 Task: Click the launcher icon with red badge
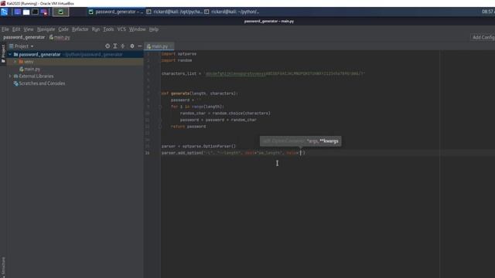tap(44, 12)
